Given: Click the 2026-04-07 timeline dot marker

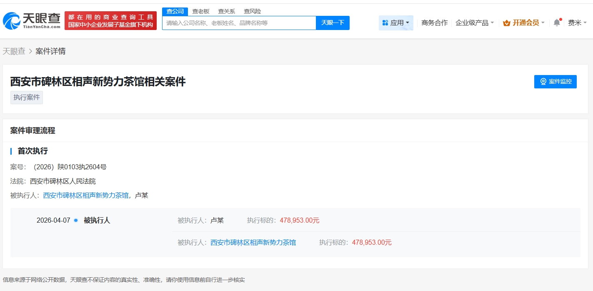Looking at the screenshot, I should [76, 220].
